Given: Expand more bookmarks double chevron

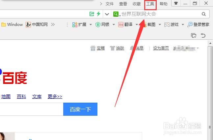Looking at the screenshot, I should [x=53, y=25].
